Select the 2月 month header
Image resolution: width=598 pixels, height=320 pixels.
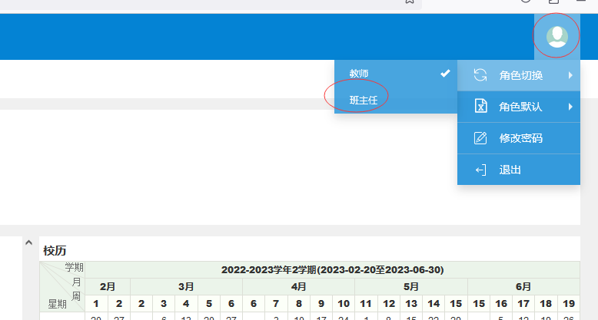point(108,286)
